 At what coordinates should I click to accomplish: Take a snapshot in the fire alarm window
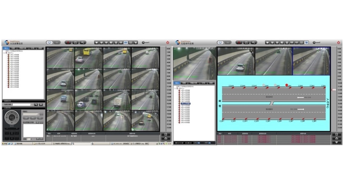point(76,42)
